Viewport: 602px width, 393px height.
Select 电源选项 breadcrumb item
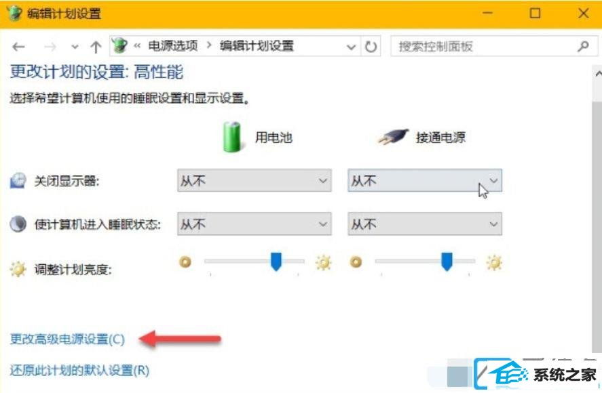173,46
